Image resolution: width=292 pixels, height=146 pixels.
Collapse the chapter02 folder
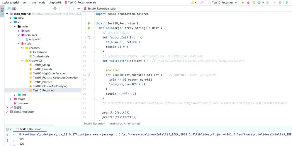(x=22, y=61)
